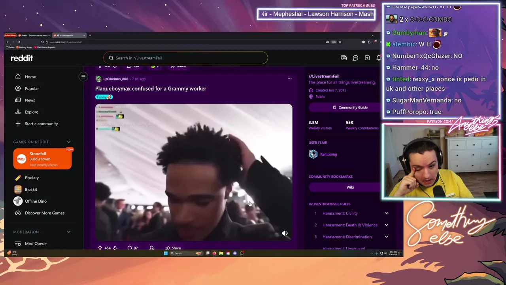Click the Funny post flair tag
This screenshot has width=506, height=285.
(x=104, y=97)
